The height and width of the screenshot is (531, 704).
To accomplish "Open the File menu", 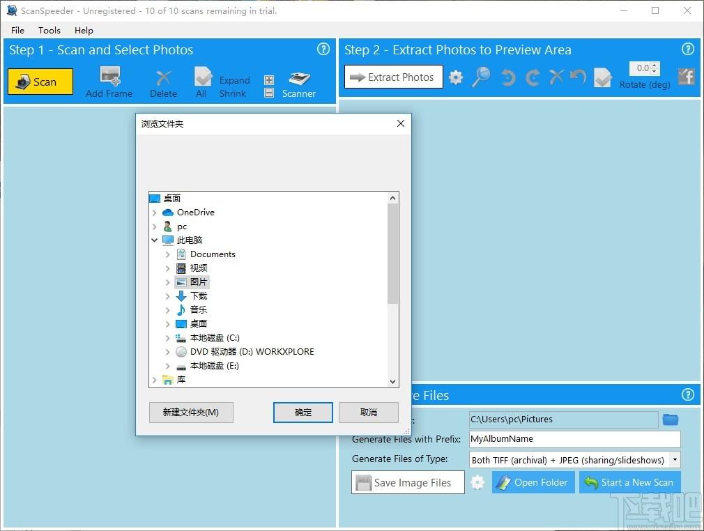I will tap(18, 30).
